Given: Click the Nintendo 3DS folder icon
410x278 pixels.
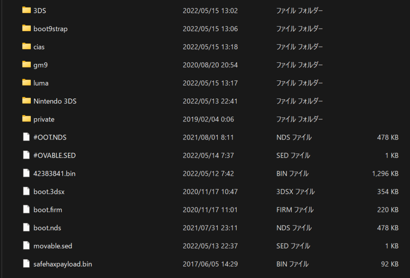Looking at the screenshot, I should (x=26, y=101).
